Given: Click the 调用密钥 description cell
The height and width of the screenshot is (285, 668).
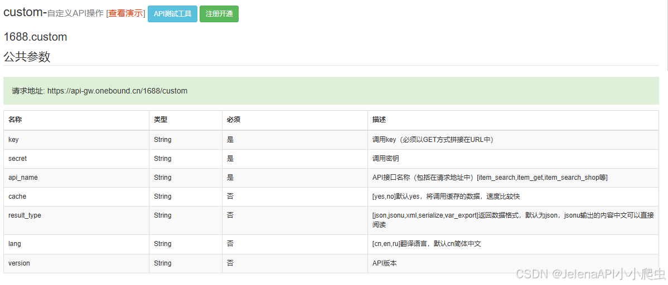Looking at the screenshot, I should 513,159.
